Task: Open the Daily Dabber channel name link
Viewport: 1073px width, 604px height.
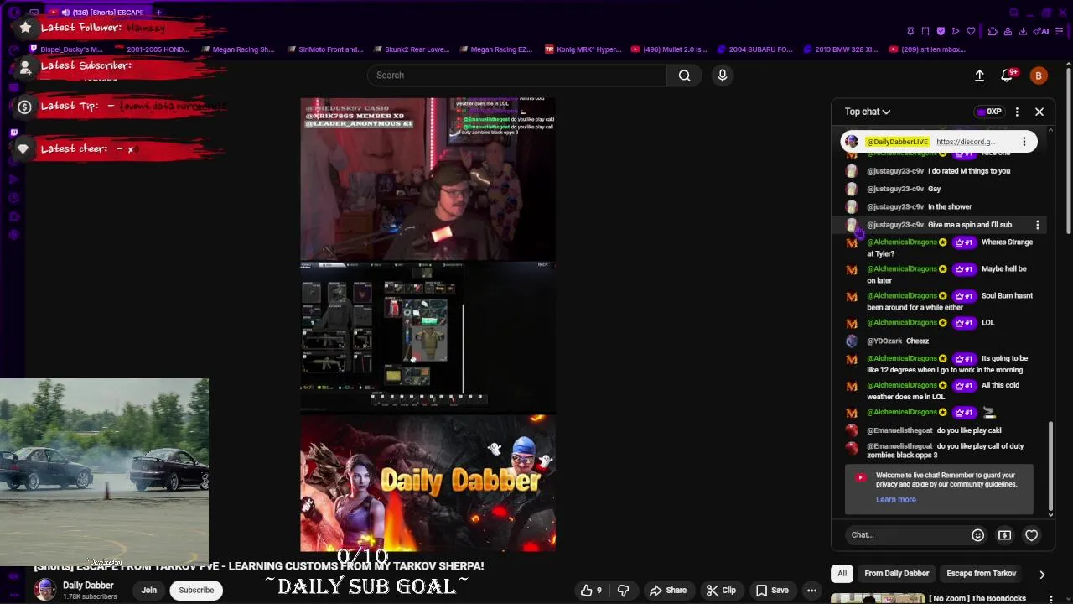Action: (88, 586)
